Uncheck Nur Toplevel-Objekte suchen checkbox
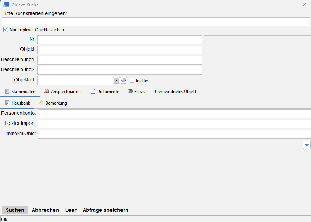Image resolution: width=311 pixels, height=222 pixels. tap(6, 30)
